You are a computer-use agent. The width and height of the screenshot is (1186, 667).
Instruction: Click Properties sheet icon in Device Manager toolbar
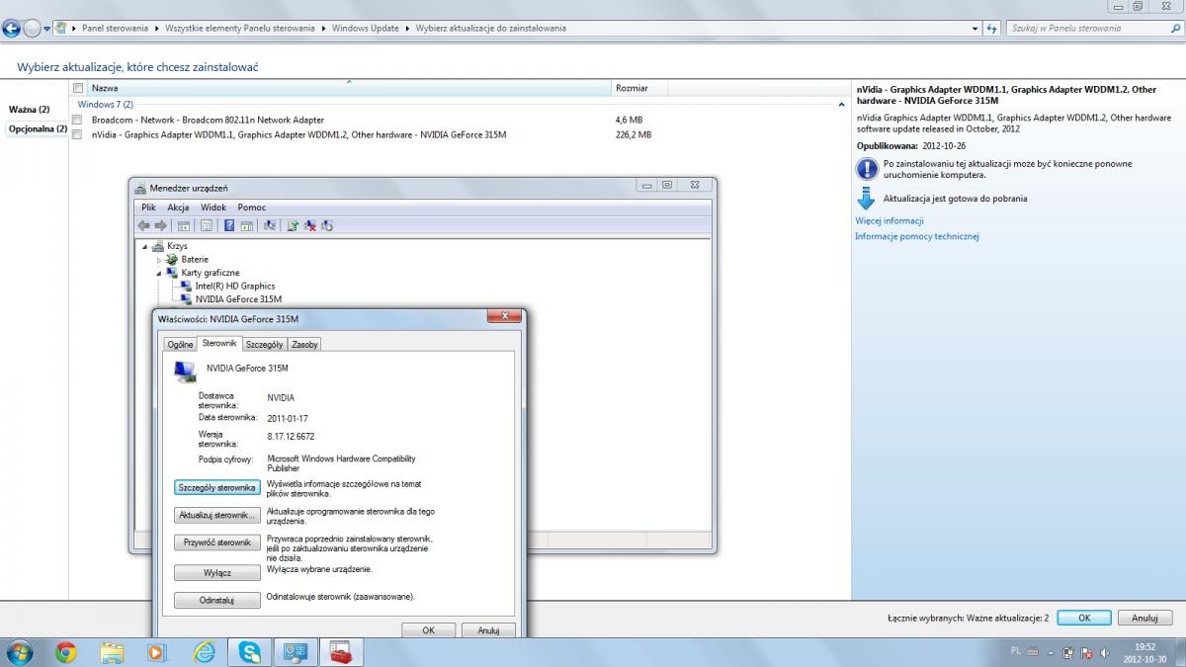click(207, 226)
